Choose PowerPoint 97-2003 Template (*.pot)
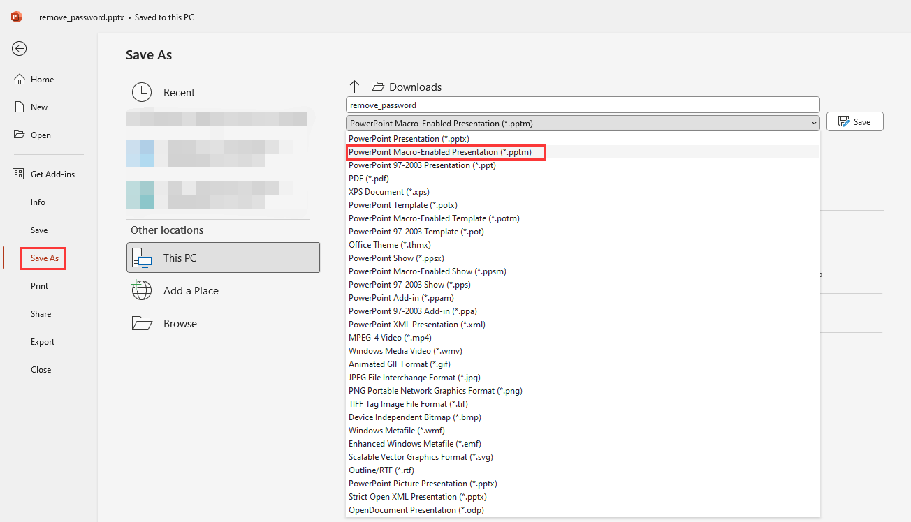This screenshot has width=911, height=522. pyautogui.click(x=583, y=232)
